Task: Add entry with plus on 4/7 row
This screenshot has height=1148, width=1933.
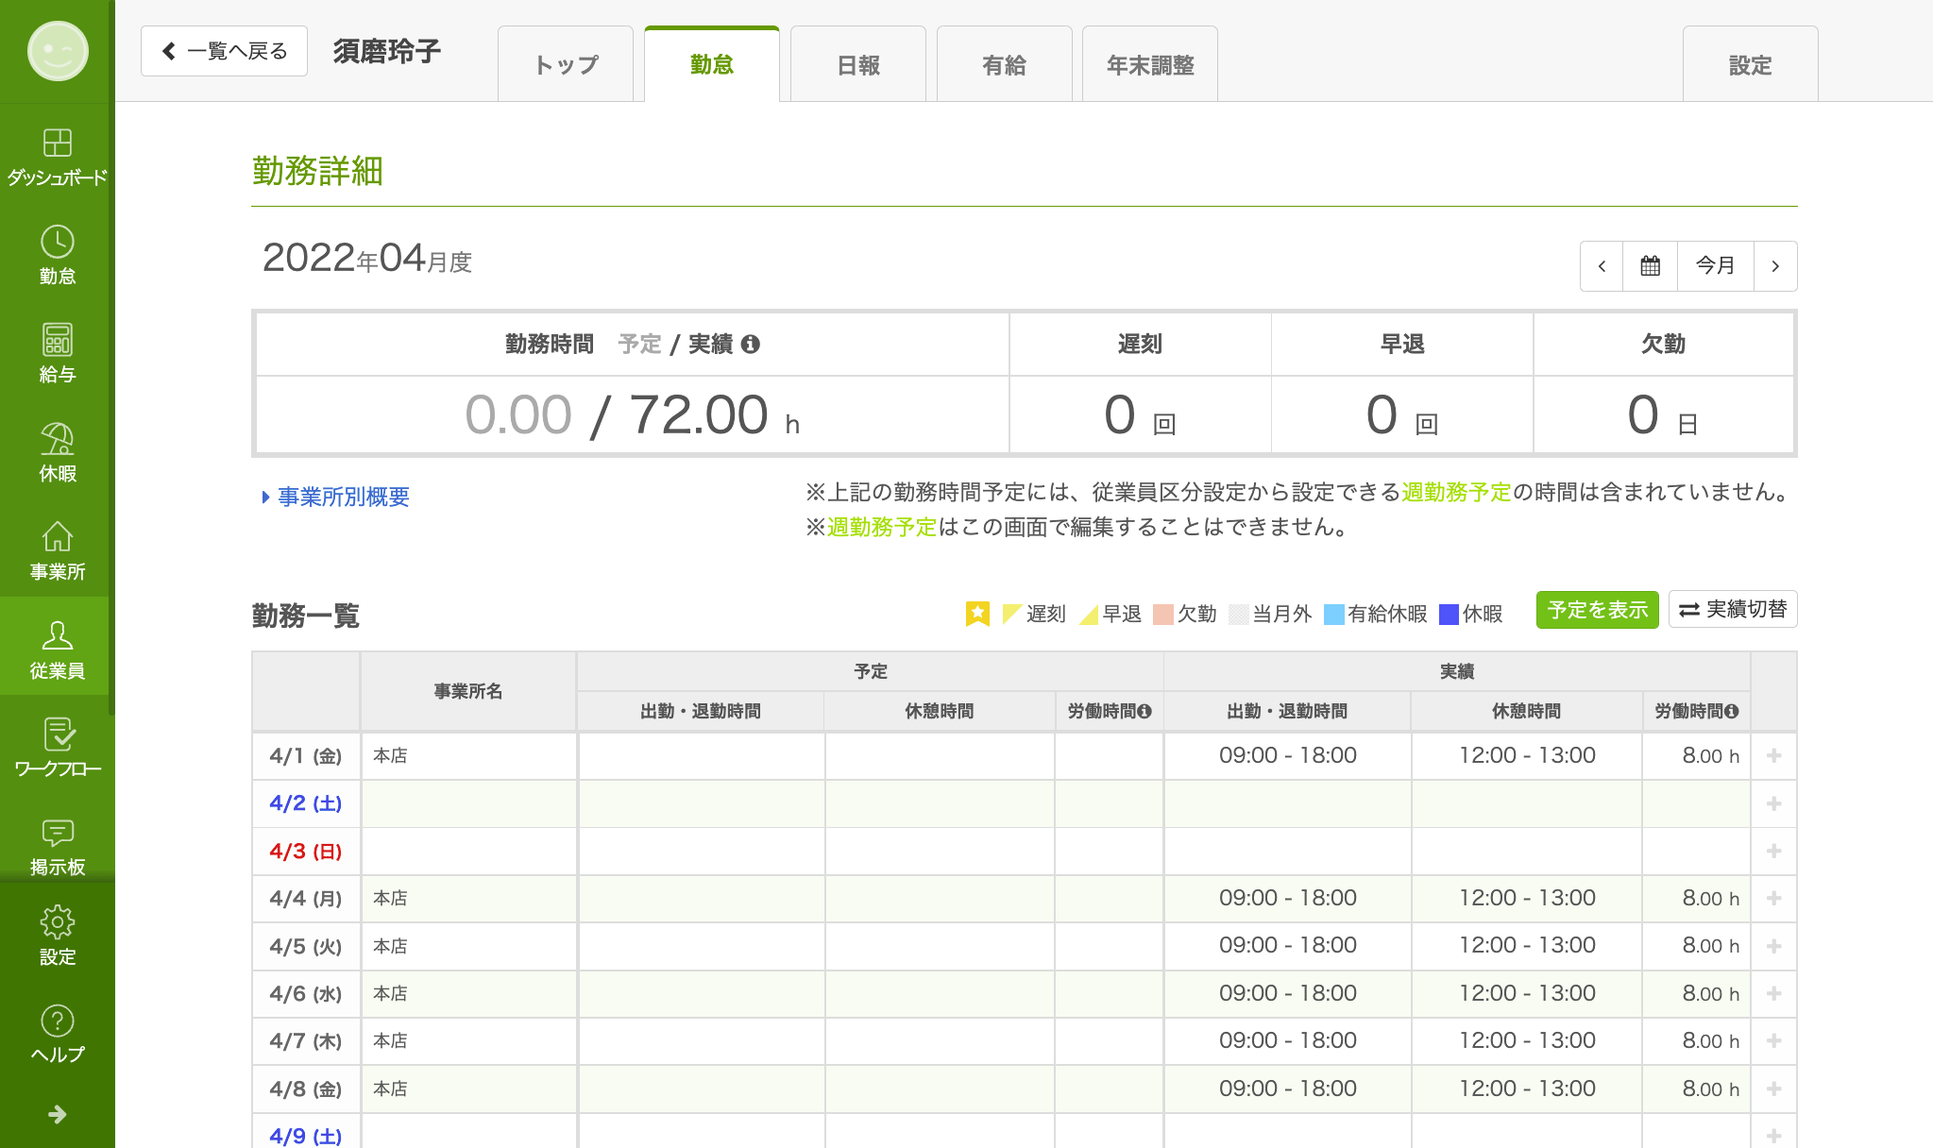Action: 1773,1040
